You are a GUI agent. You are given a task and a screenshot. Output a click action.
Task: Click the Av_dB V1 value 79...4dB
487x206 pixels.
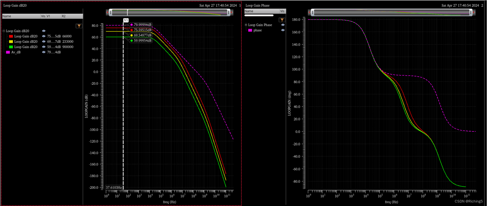54,52
